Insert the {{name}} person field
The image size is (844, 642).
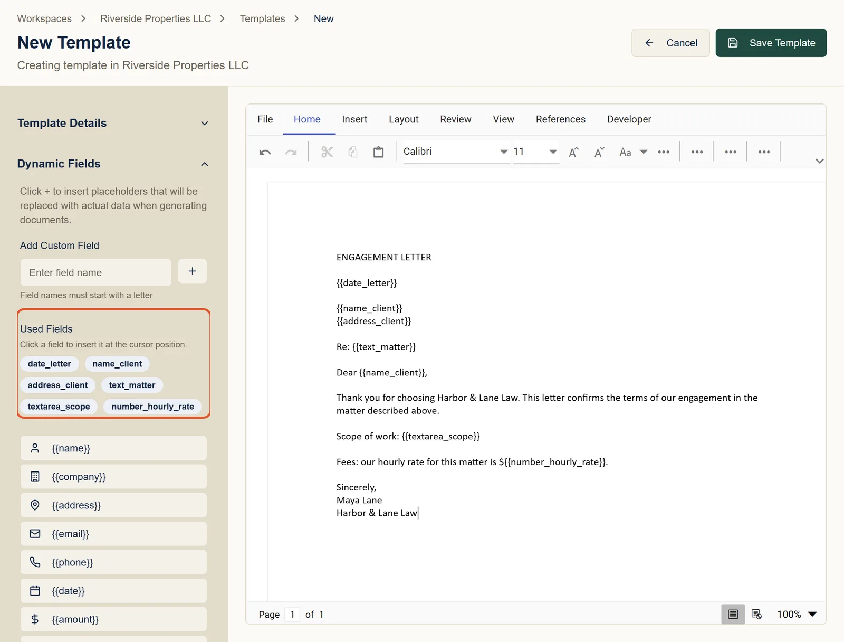113,448
